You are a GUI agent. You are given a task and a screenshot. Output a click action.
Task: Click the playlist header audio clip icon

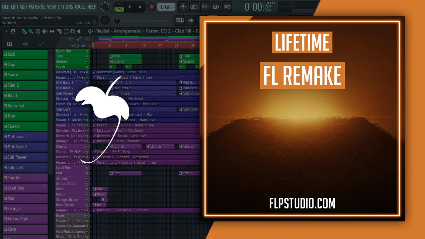(70, 39)
